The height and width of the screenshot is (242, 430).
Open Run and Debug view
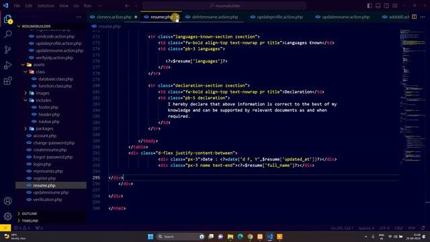(7, 65)
